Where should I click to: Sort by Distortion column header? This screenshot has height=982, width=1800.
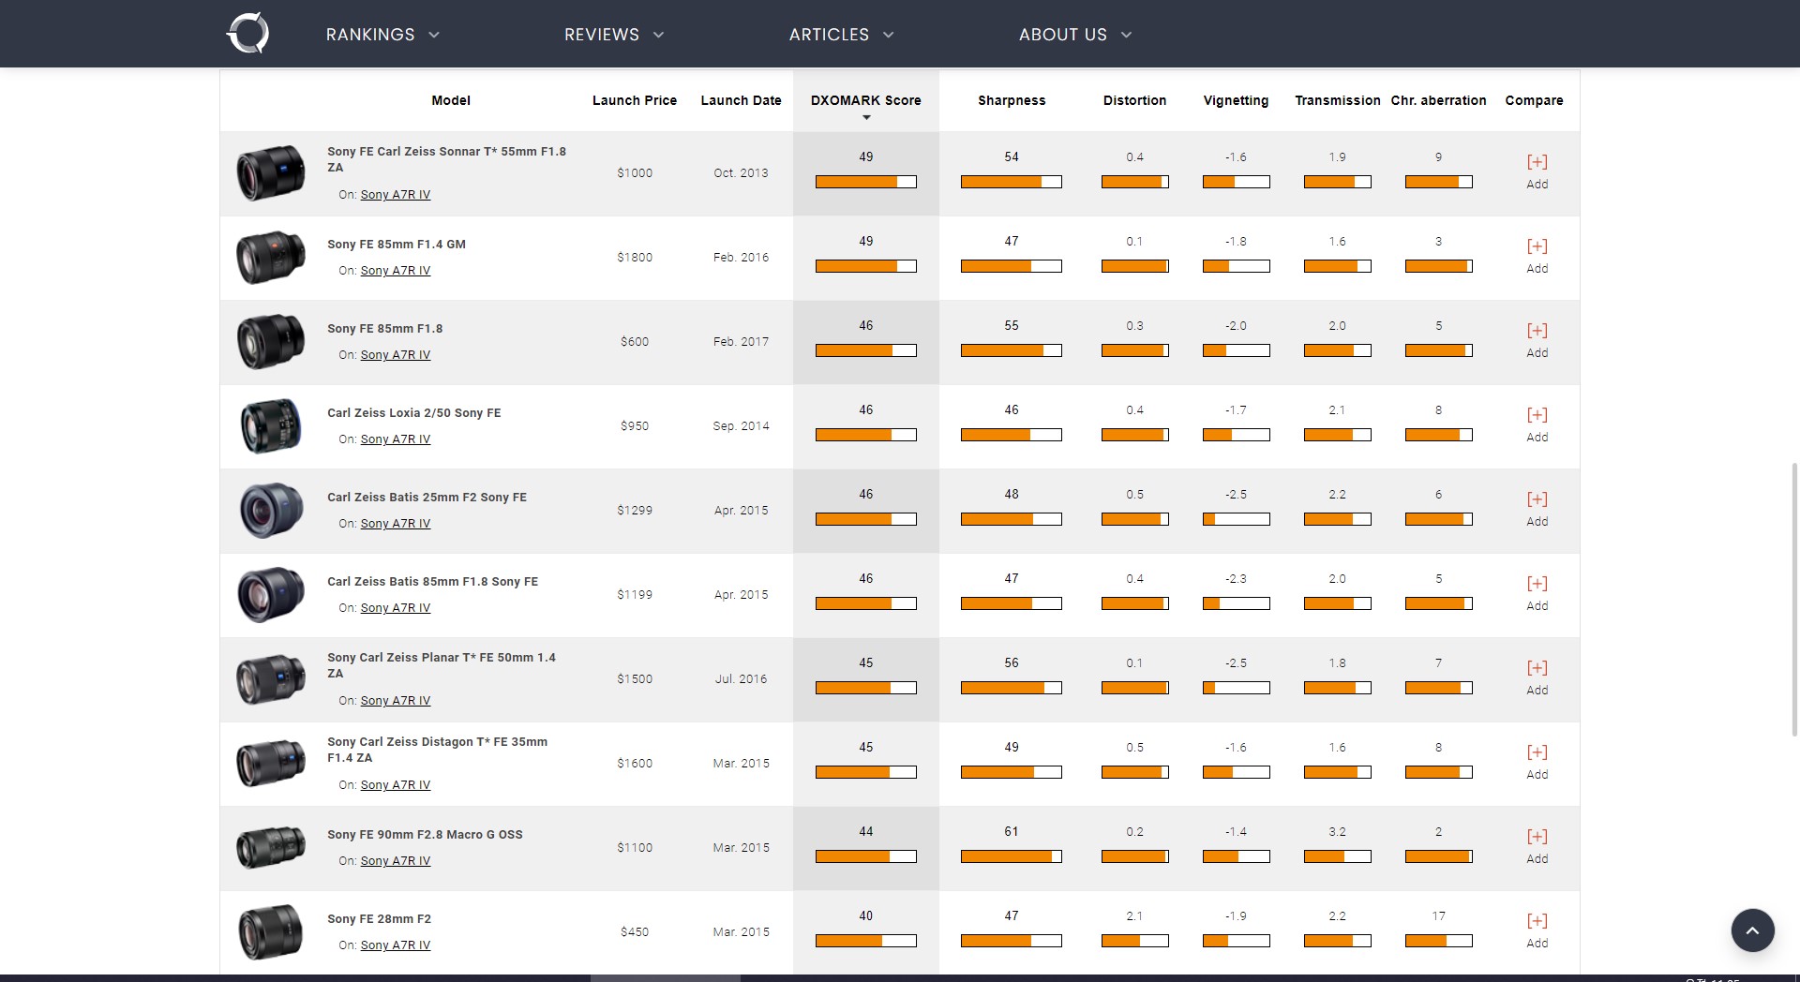pos(1134,100)
